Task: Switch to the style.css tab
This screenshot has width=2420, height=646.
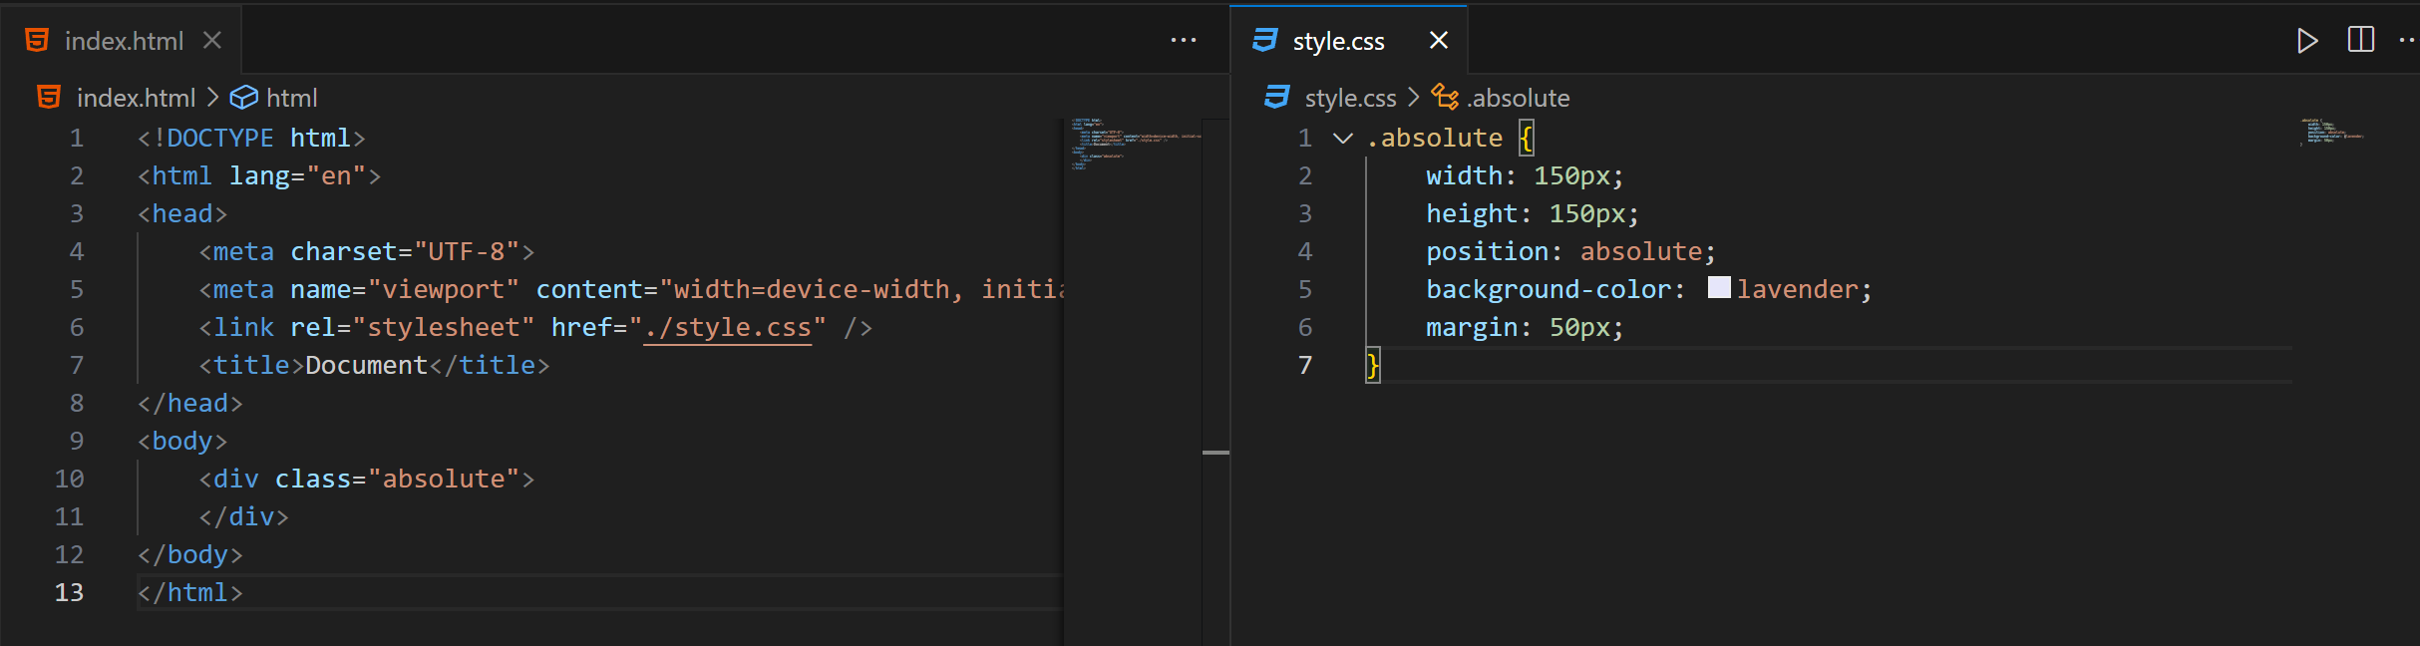Action: click(x=1338, y=41)
